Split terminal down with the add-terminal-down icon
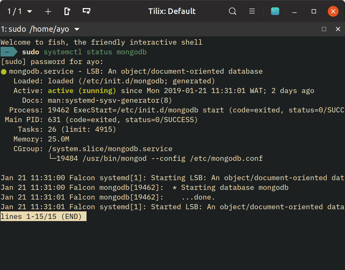Viewport: 345px width, 270px height. (x=86, y=11)
